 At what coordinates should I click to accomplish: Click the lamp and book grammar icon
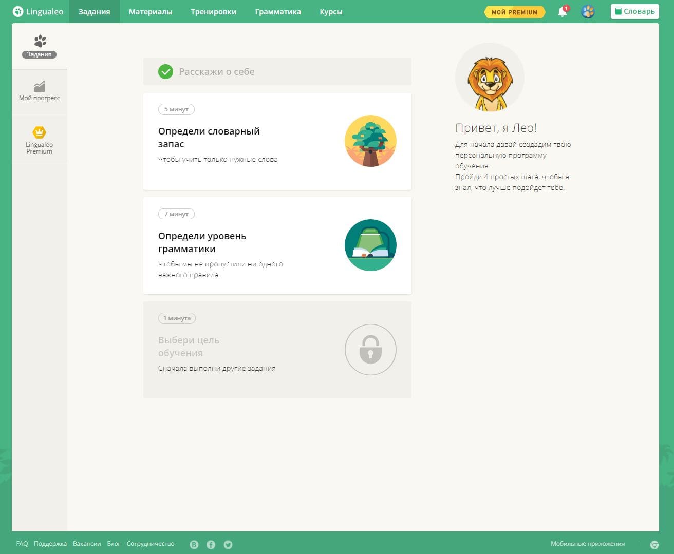[x=370, y=245]
